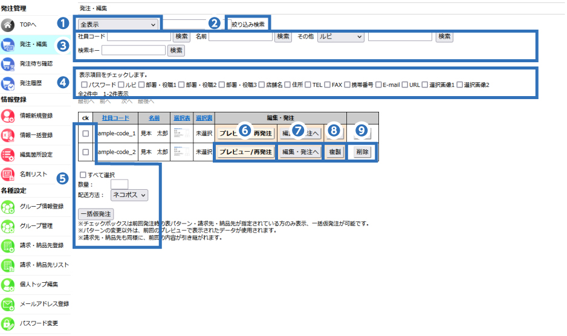Toggle the すべて選択 checkbox
Screen dimensions: 567x336
click(x=83, y=175)
